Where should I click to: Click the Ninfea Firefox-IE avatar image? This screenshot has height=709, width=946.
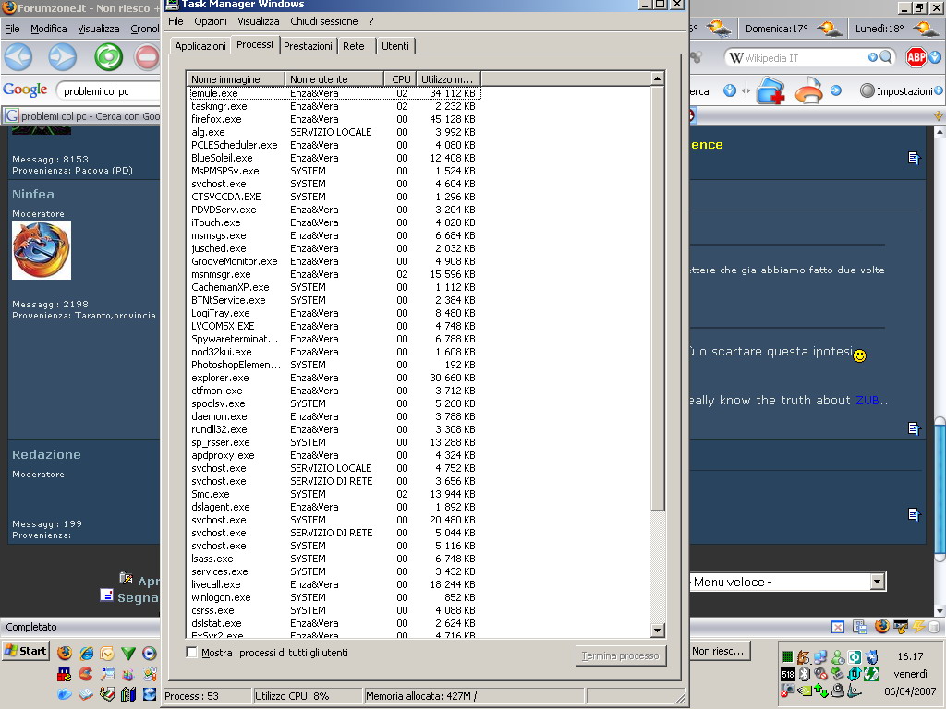pos(42,249)
